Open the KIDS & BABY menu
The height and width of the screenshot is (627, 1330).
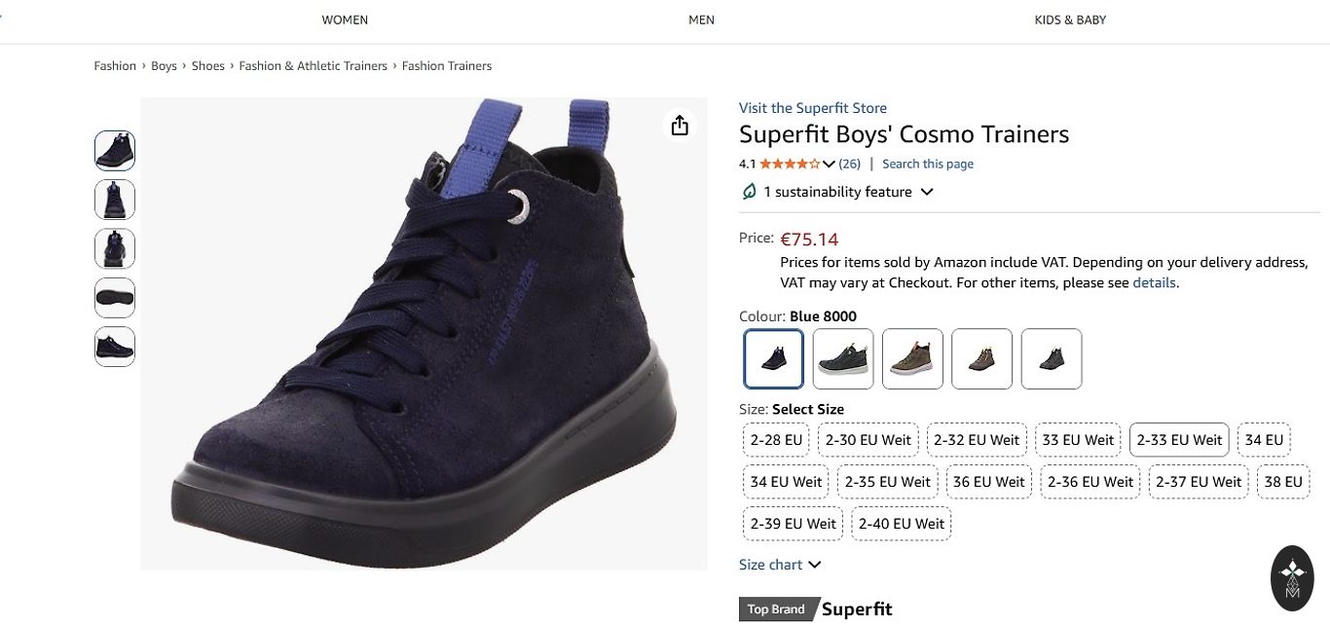(1070, 19)
